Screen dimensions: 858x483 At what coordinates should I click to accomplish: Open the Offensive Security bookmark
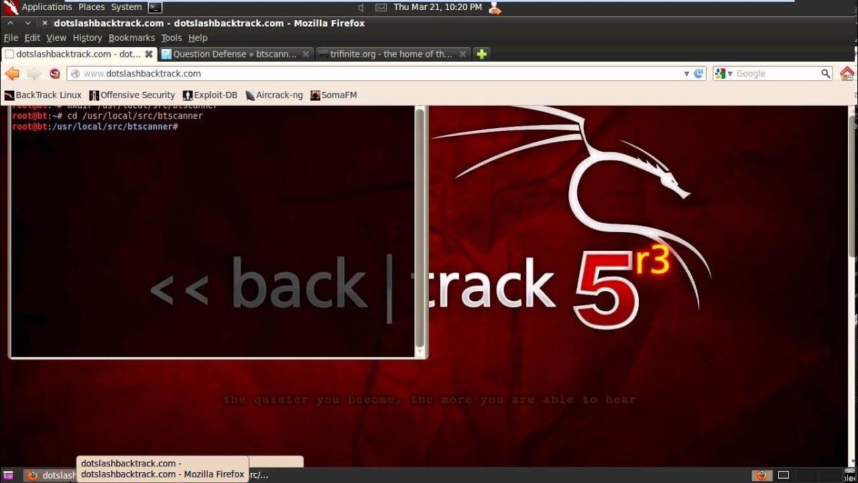coord(132,95)
